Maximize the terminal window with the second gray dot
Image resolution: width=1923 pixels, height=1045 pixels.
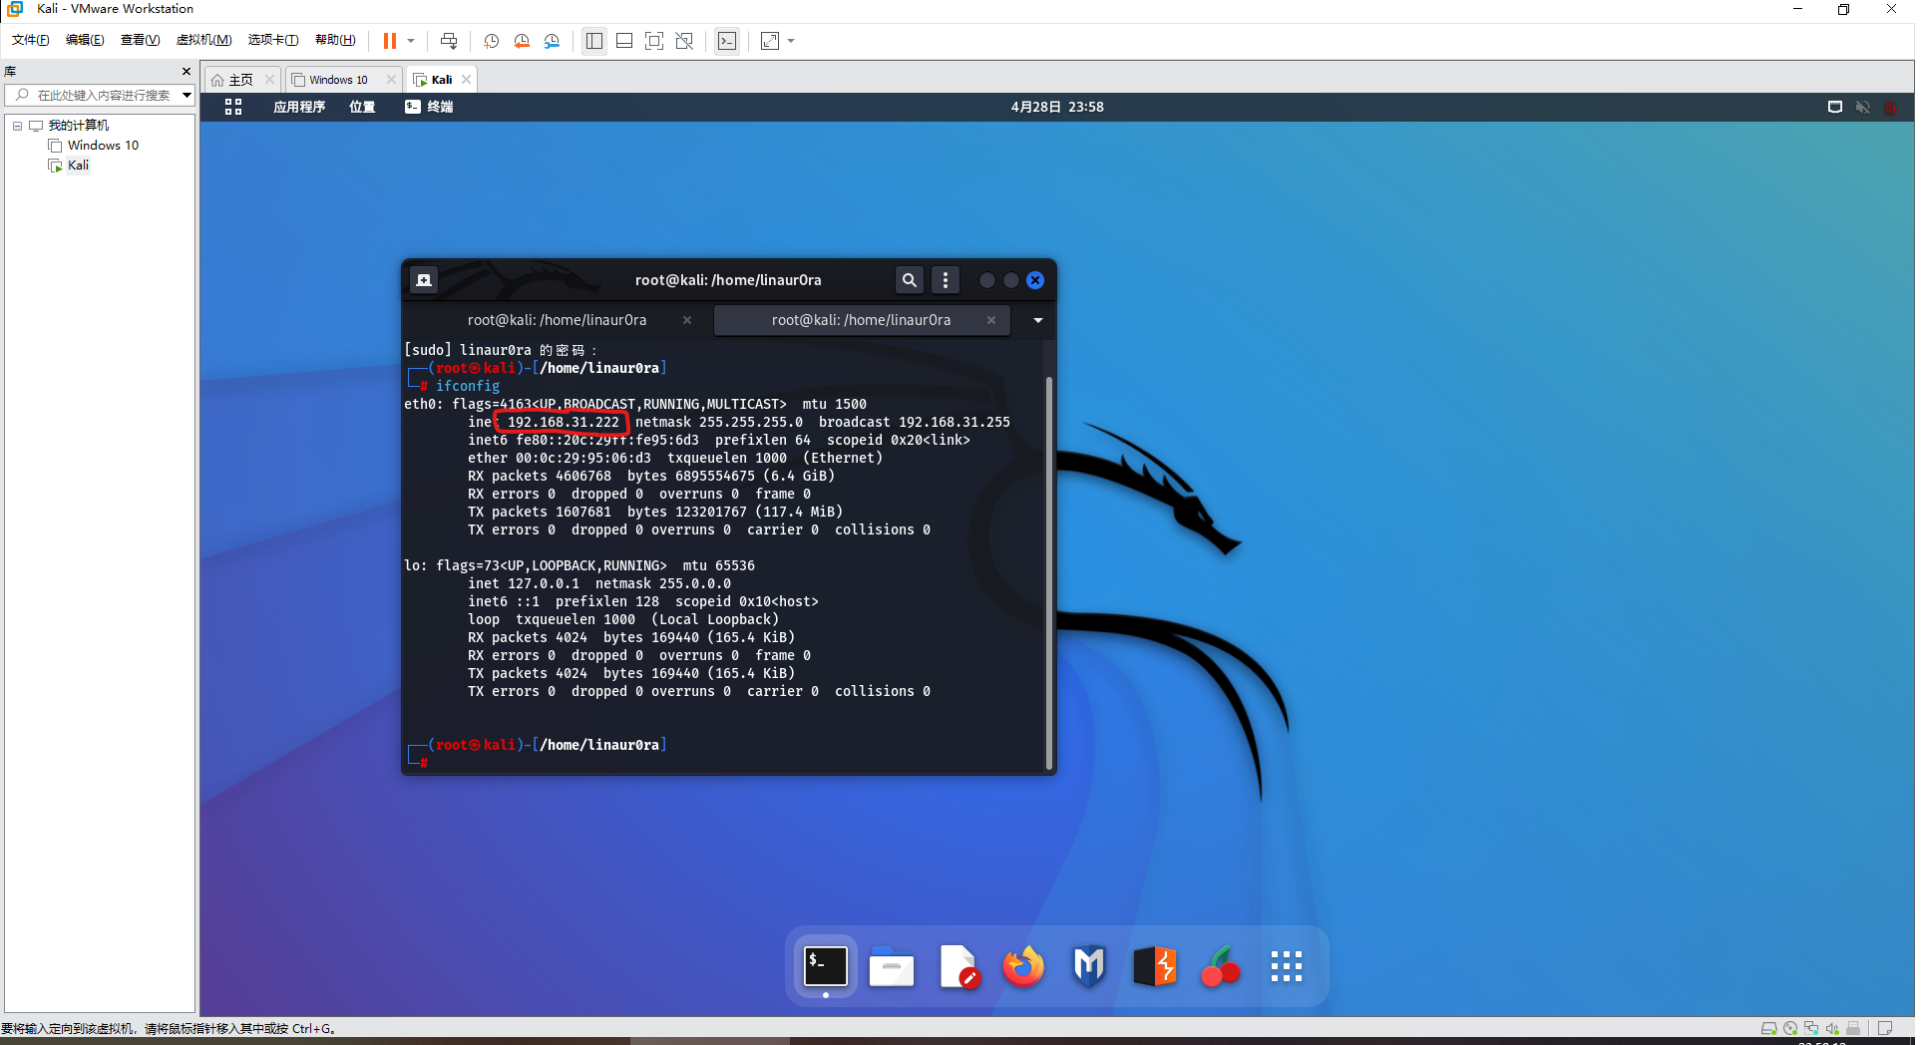pyautogui.click(x=1010, y=280)
